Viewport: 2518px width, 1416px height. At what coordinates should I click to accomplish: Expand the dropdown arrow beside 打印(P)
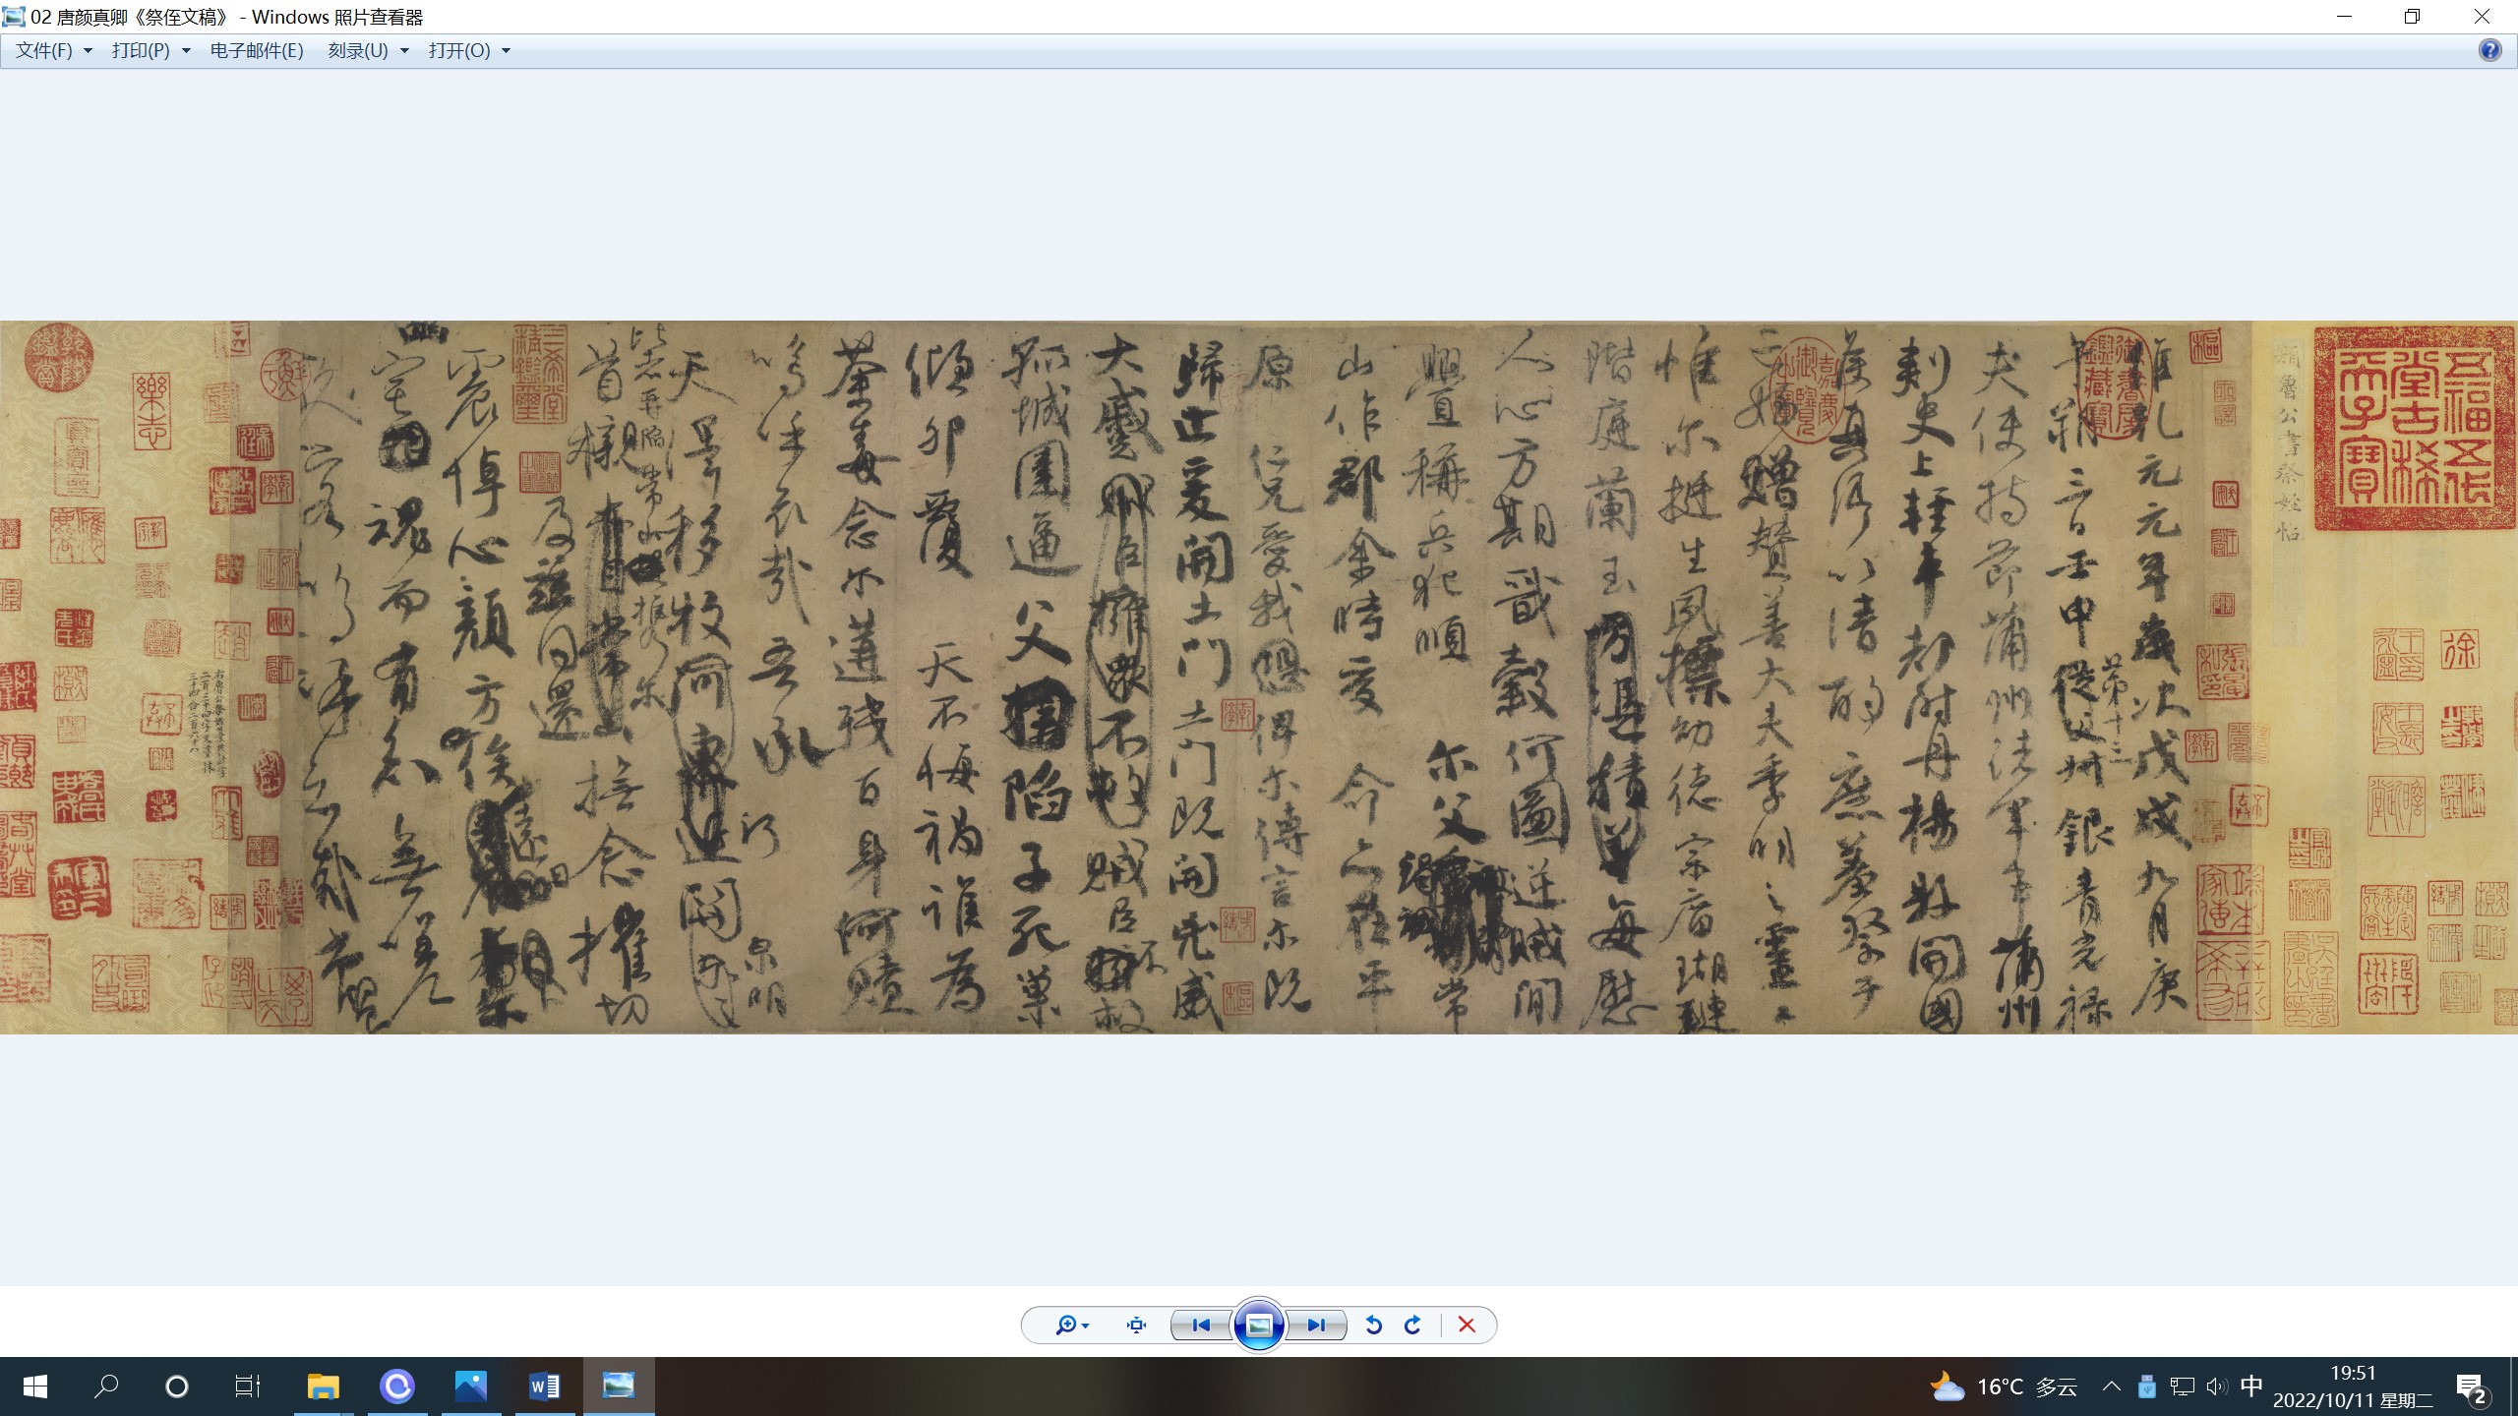point(186,51)
